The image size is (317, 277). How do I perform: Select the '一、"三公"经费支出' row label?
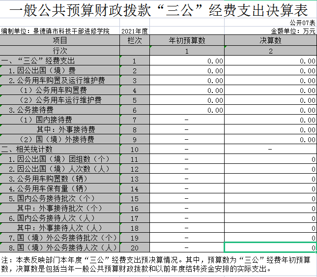[38, 61]
